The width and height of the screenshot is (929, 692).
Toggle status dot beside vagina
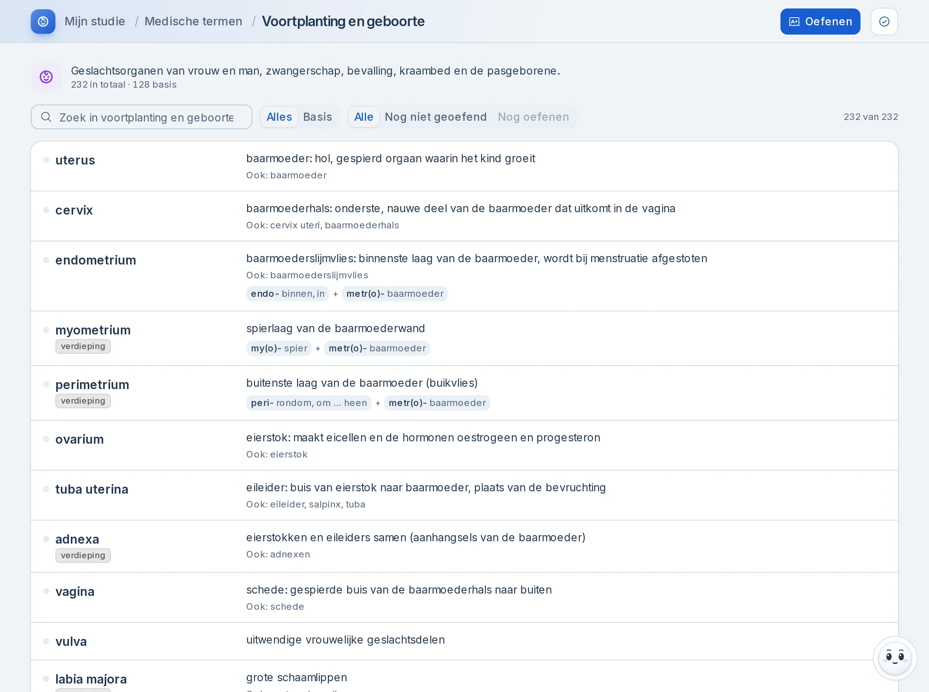[x=46, y=591]
